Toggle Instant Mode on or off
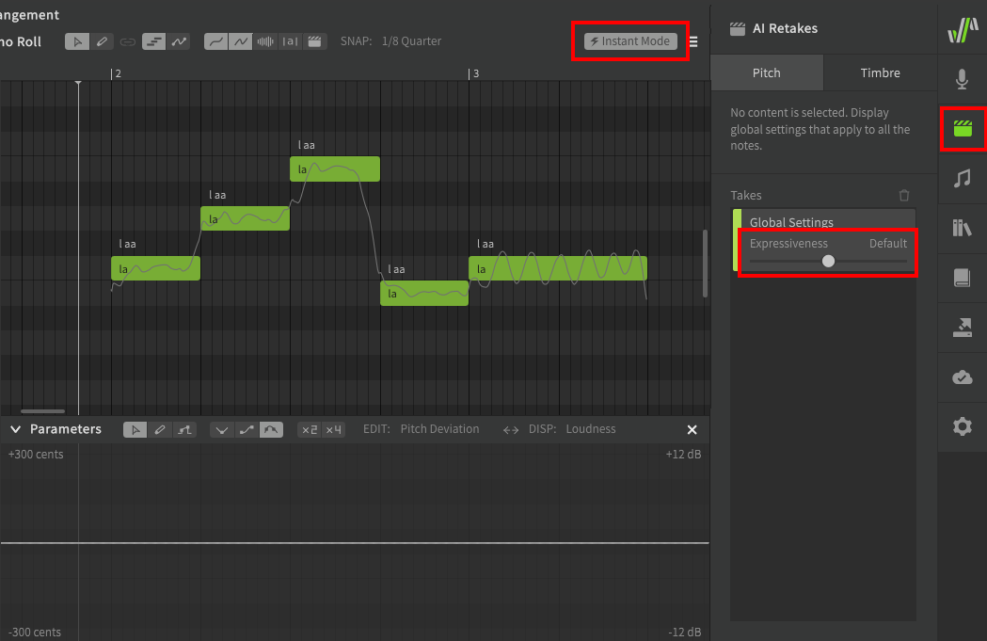Image resolution: width=987 pixels, height=641 pixels. (629, 40)
